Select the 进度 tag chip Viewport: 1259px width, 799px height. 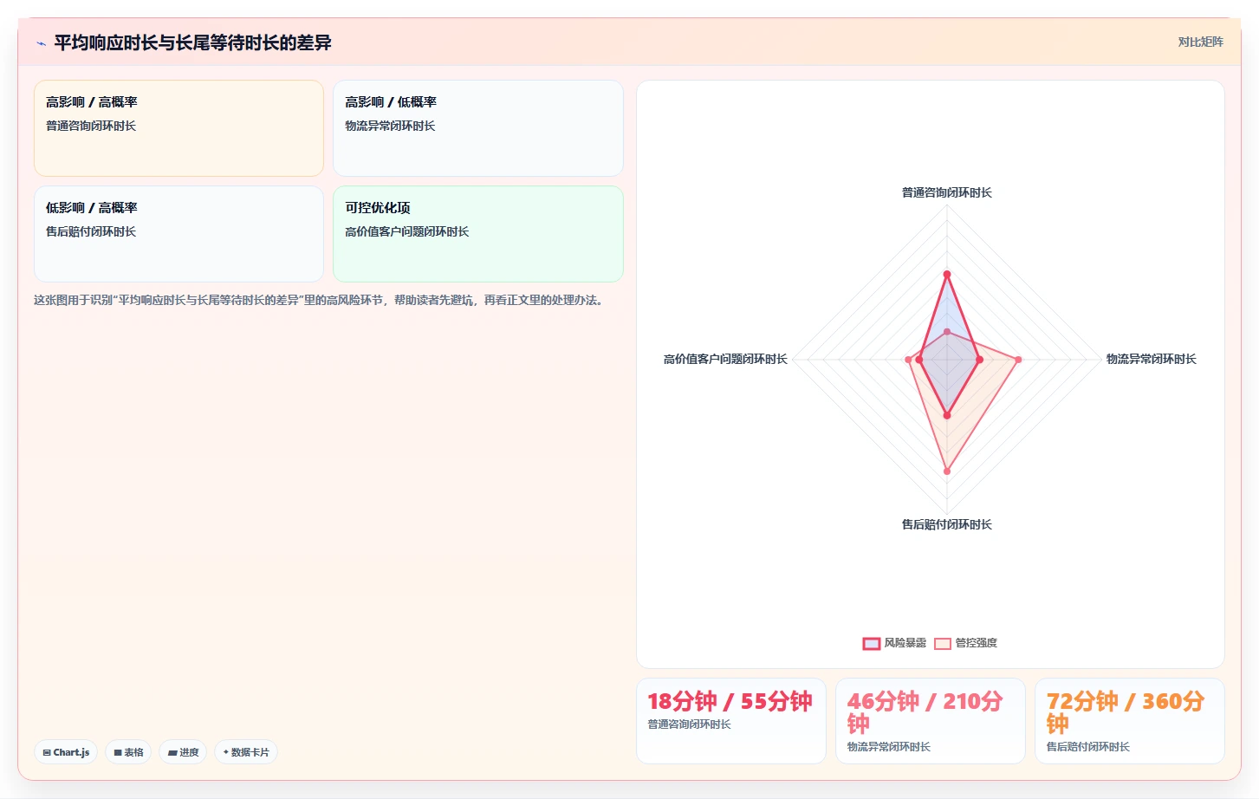pyautogui.click(x=183, y=752)
